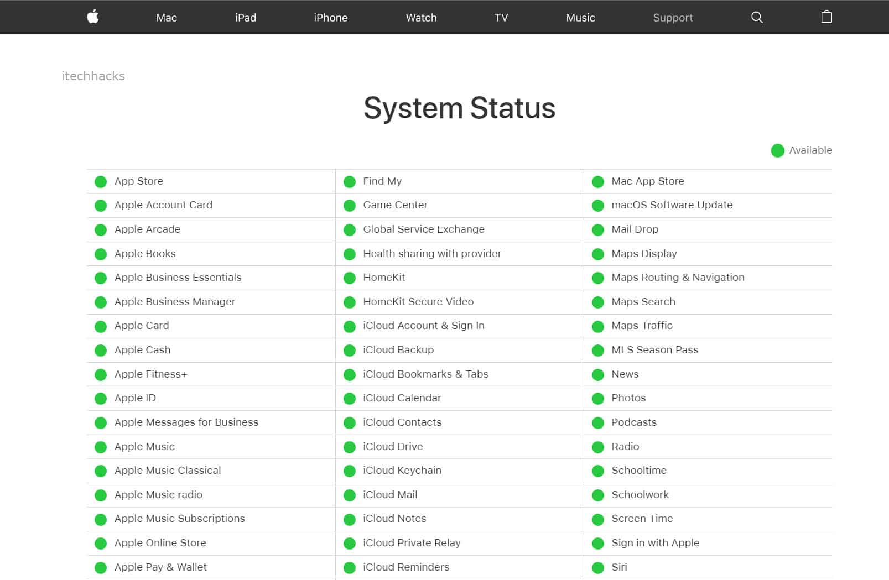Open the Support navigation link

pos(673,18)
